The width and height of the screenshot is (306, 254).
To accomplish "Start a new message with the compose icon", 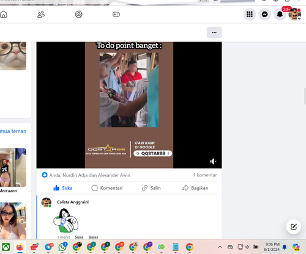I will click(x=294, y=227).
